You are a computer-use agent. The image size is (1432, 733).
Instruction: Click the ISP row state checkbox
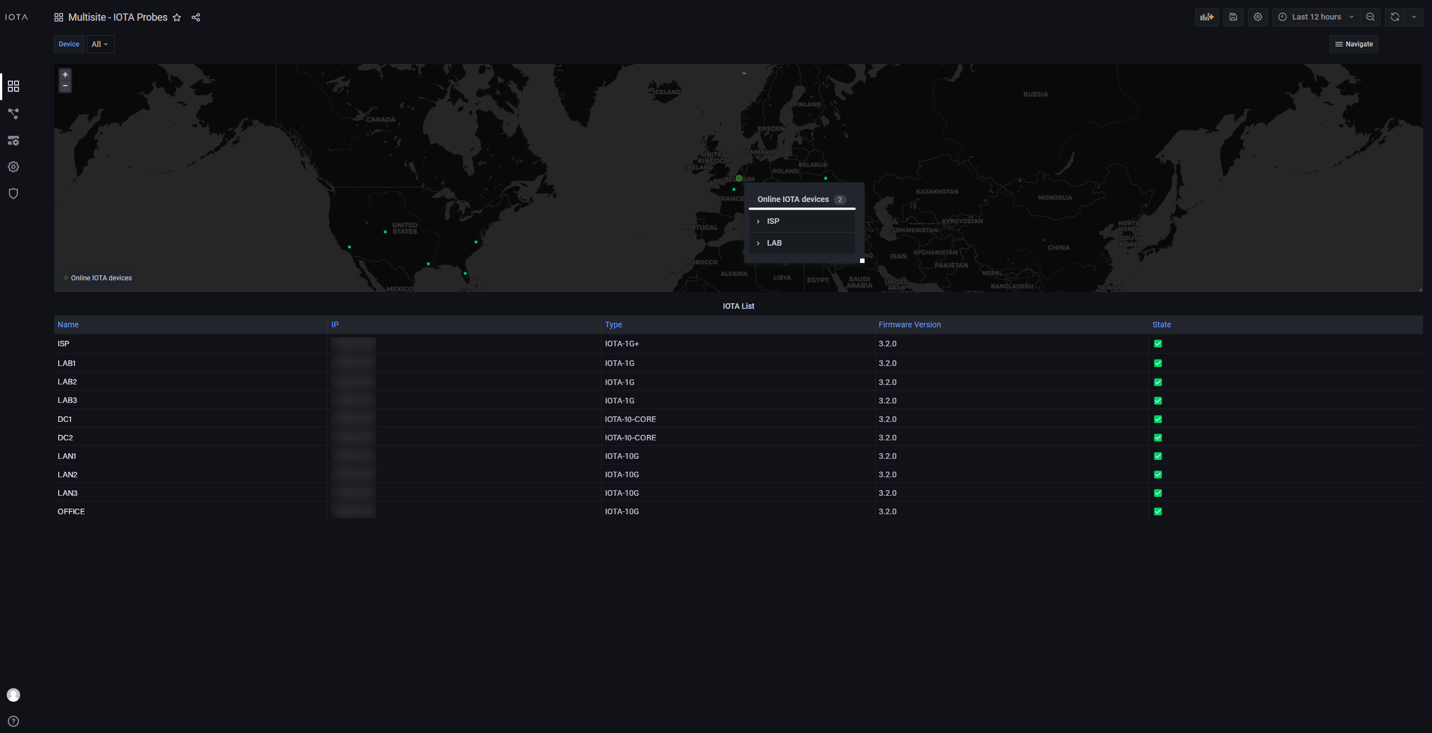click(x=1158, y=344)
